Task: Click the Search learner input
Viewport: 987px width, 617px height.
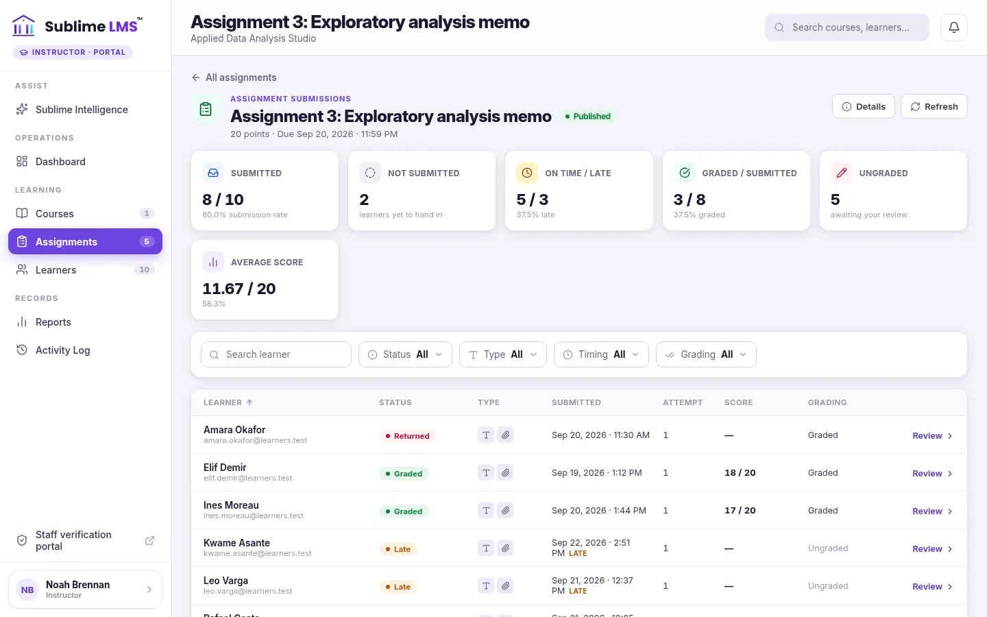Action: click(276, 354)
